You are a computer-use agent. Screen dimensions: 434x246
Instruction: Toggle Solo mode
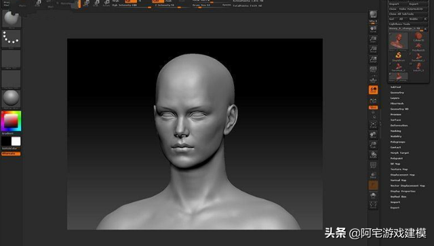373,195
